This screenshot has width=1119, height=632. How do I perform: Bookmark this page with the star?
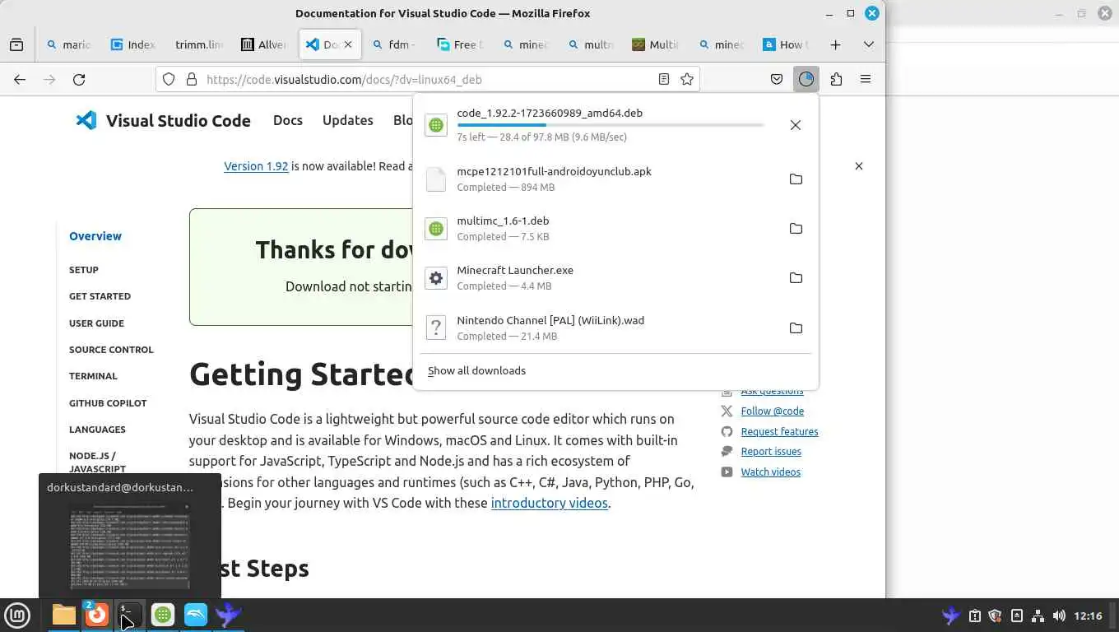click(x=687, y=79)
